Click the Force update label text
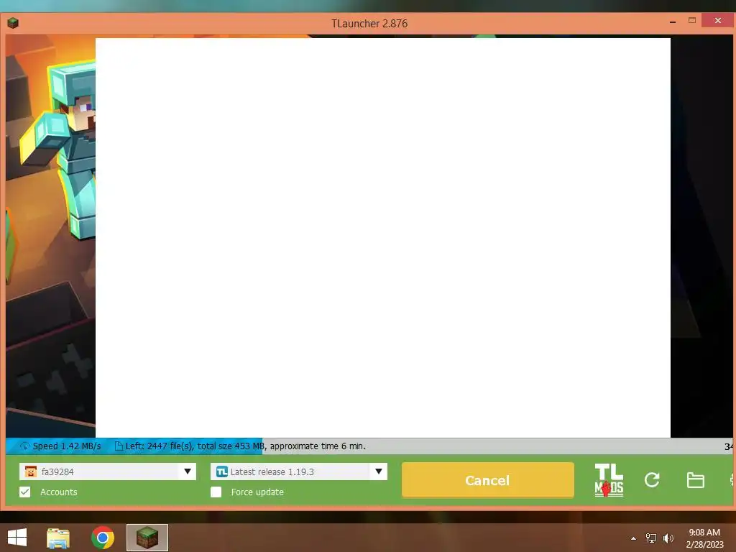The height and width of the screenshot is (552, 736). [x=257, y=492]
